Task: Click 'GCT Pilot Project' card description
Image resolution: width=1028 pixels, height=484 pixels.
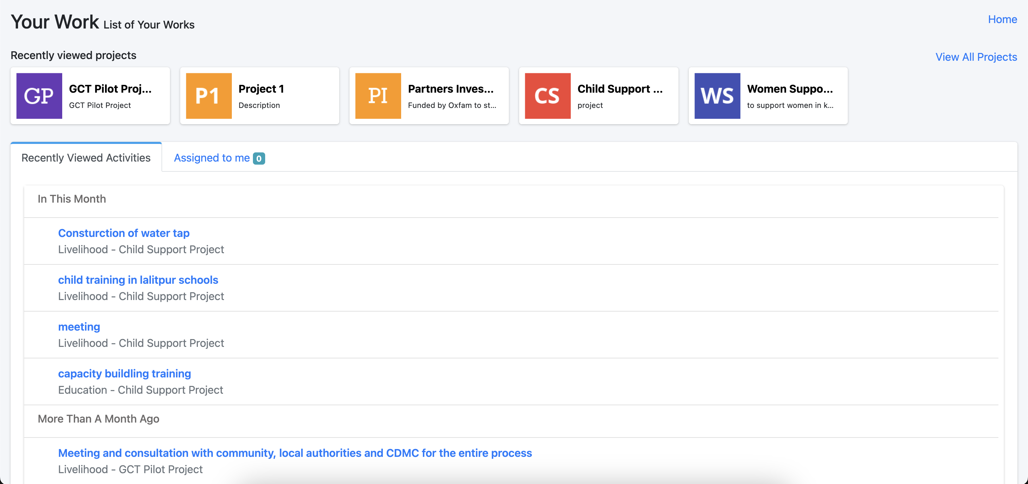Action: pyautogui.click(x=100, y=105)
